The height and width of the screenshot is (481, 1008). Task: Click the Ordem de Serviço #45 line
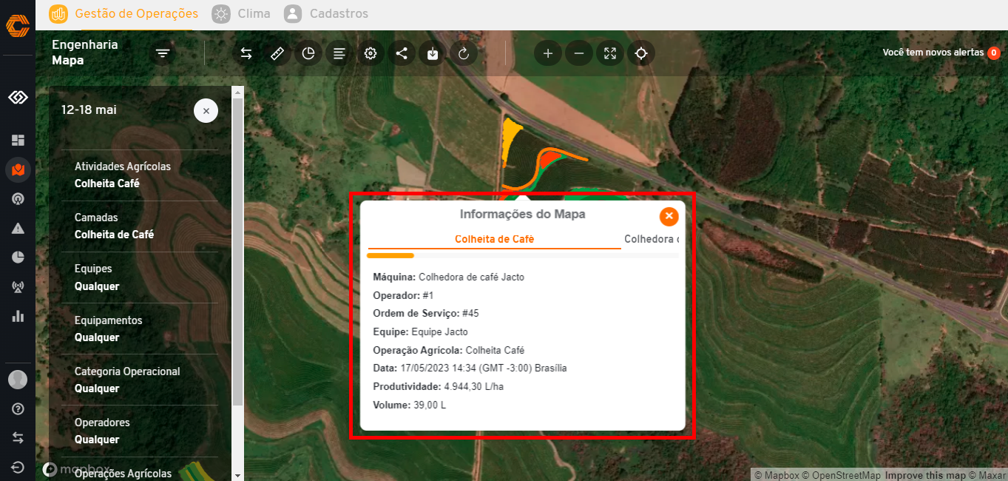tap(426, 313)
